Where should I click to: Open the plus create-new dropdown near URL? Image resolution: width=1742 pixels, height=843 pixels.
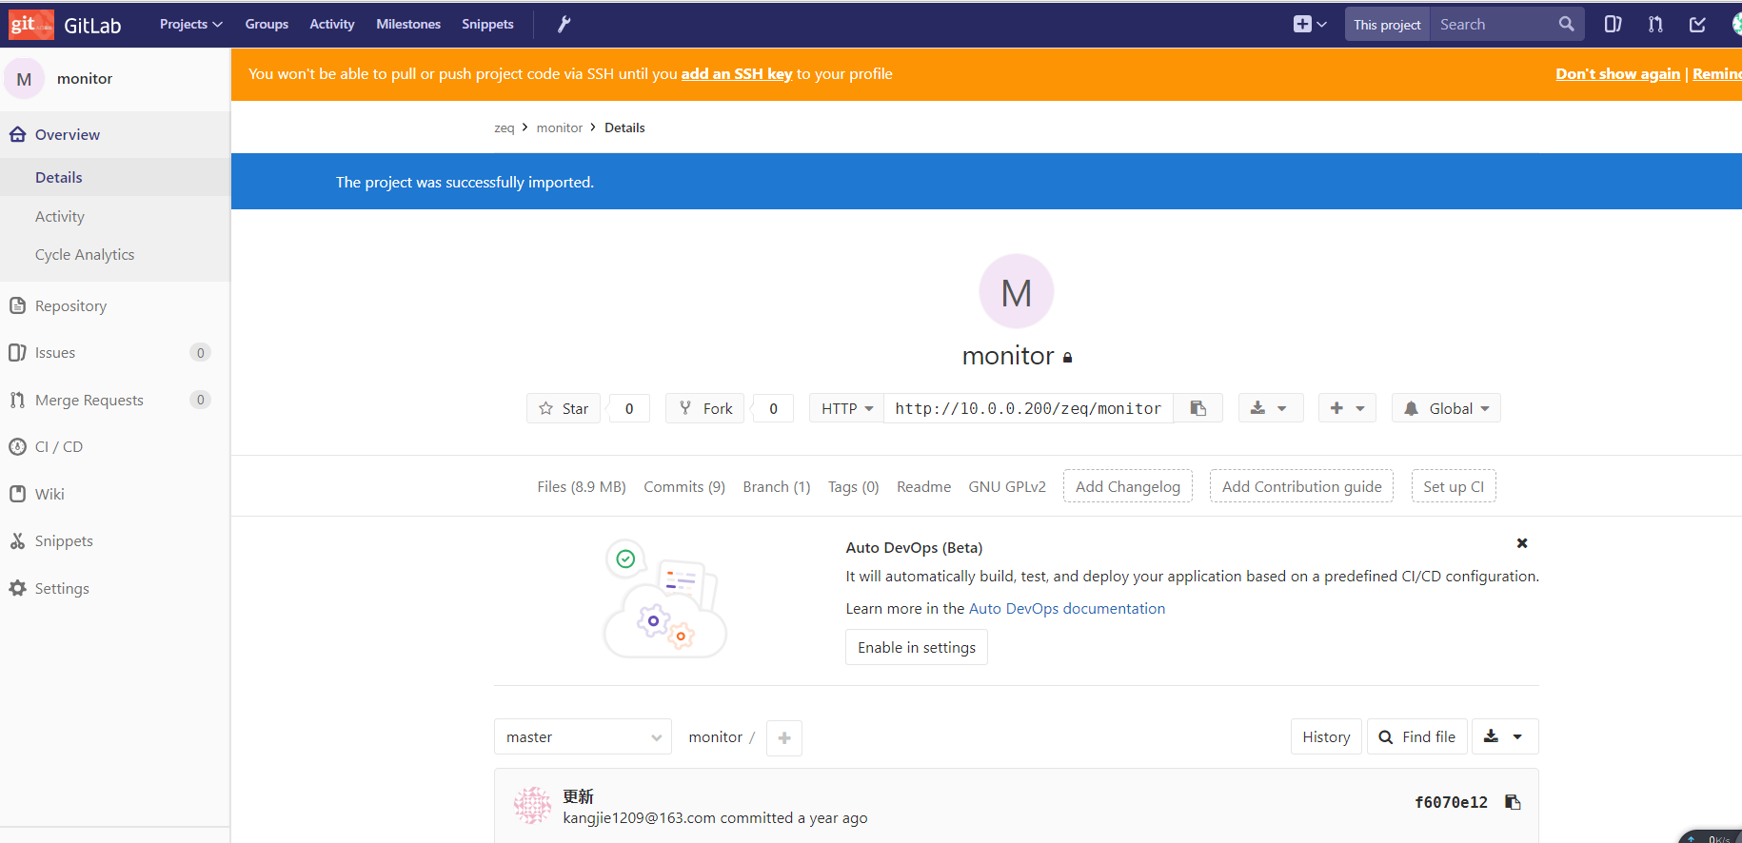tap(1347, 408)
